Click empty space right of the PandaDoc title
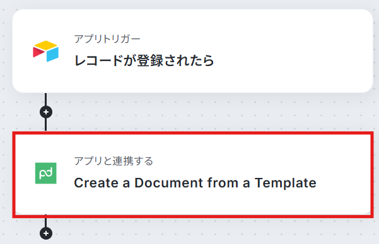 coord(342,183)
